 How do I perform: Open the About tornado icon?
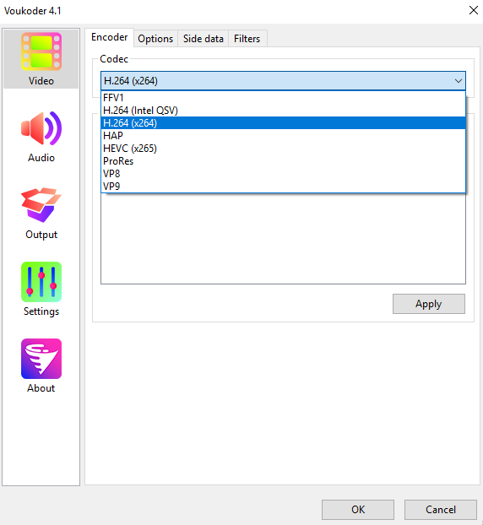41,359
